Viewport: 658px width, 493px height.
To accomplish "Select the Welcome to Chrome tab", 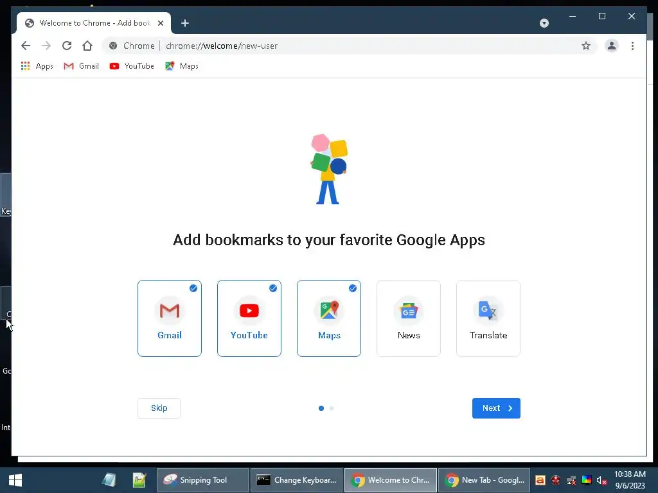I will pos(94,23).
